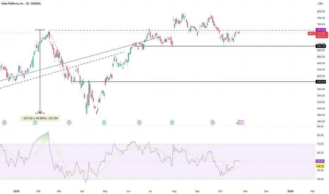The image size is (329, 194).
Task: Click the dividend D marker in late September
Action: (213, 122)
